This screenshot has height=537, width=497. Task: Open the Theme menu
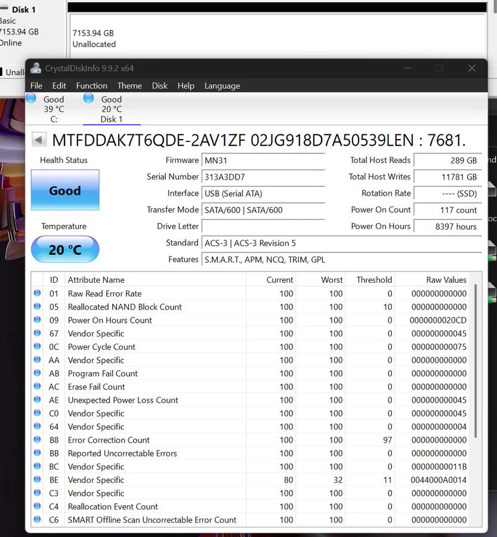pyautogui.click(x=129, y=85)
